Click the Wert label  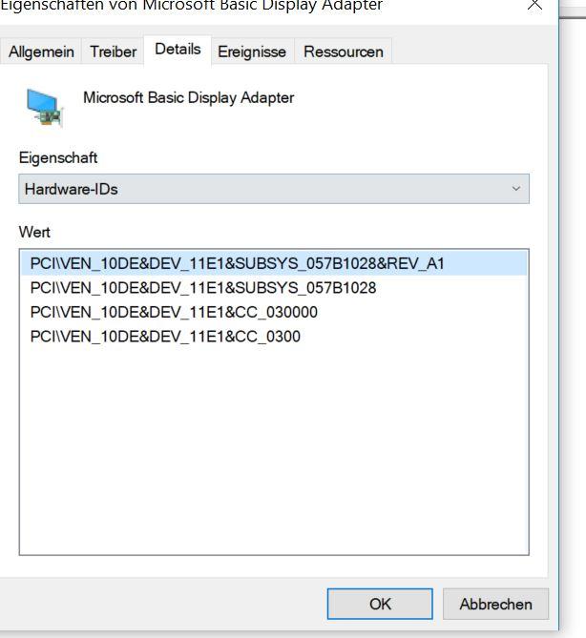[x=34, y=233]
